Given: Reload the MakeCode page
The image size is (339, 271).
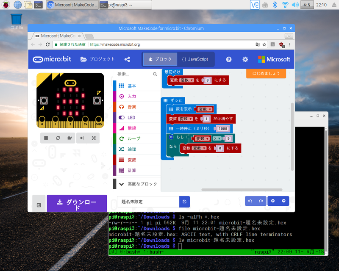Looking at the screenshot, I should coord(47,44).
